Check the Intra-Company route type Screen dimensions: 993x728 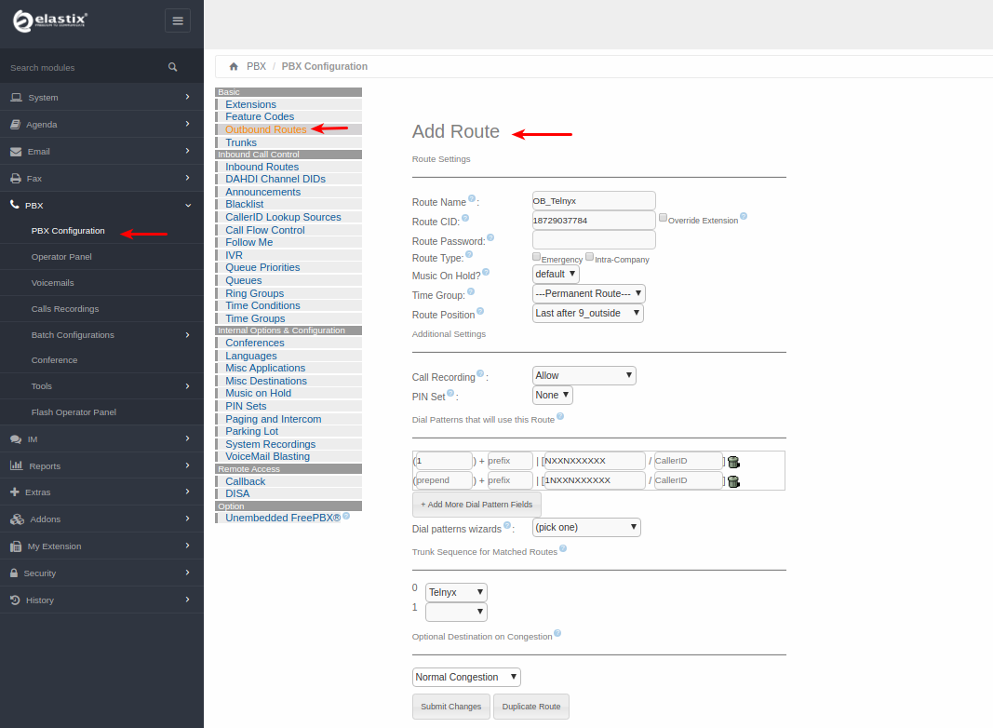pyautogui.click(x=590, y=257)
